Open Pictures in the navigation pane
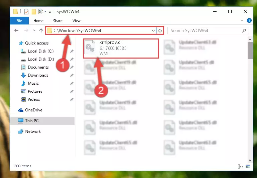Screen dimensions: 257x178 tap(35, 91)
